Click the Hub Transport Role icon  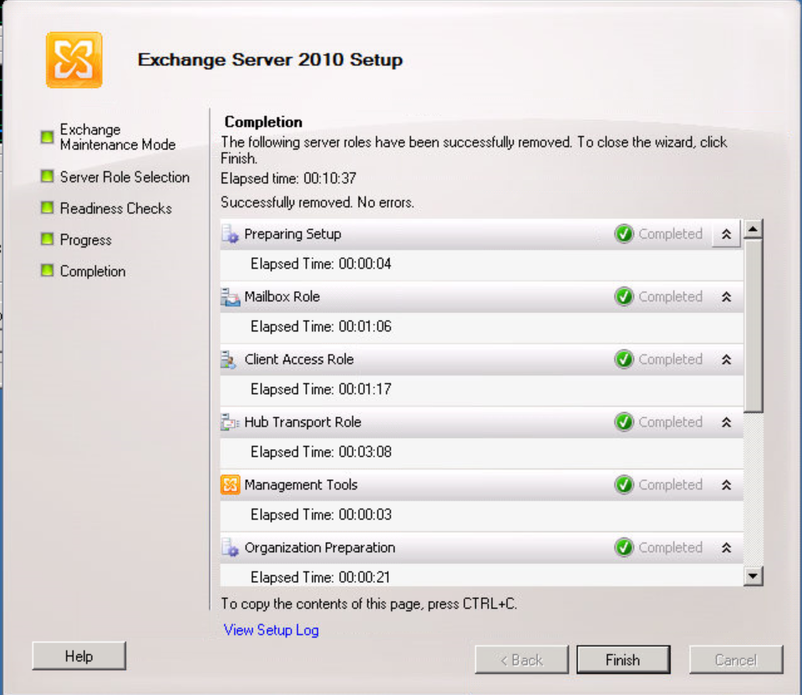tap(230, 422)
